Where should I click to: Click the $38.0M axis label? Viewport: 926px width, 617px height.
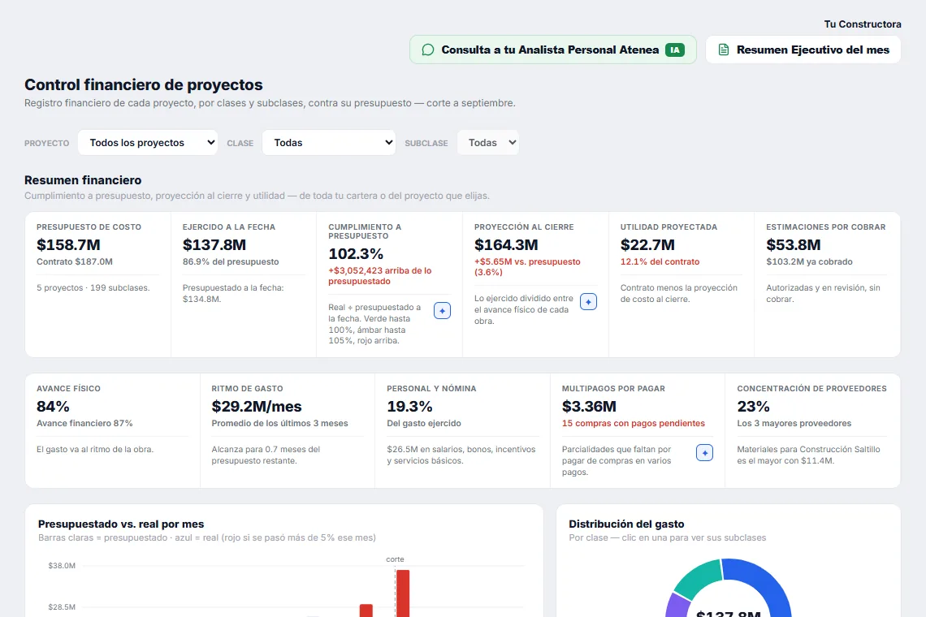coord(62,566)
